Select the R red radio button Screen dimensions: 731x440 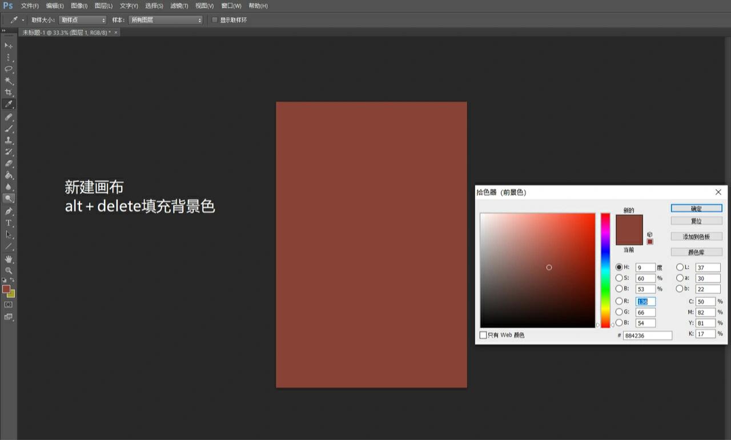619,301
